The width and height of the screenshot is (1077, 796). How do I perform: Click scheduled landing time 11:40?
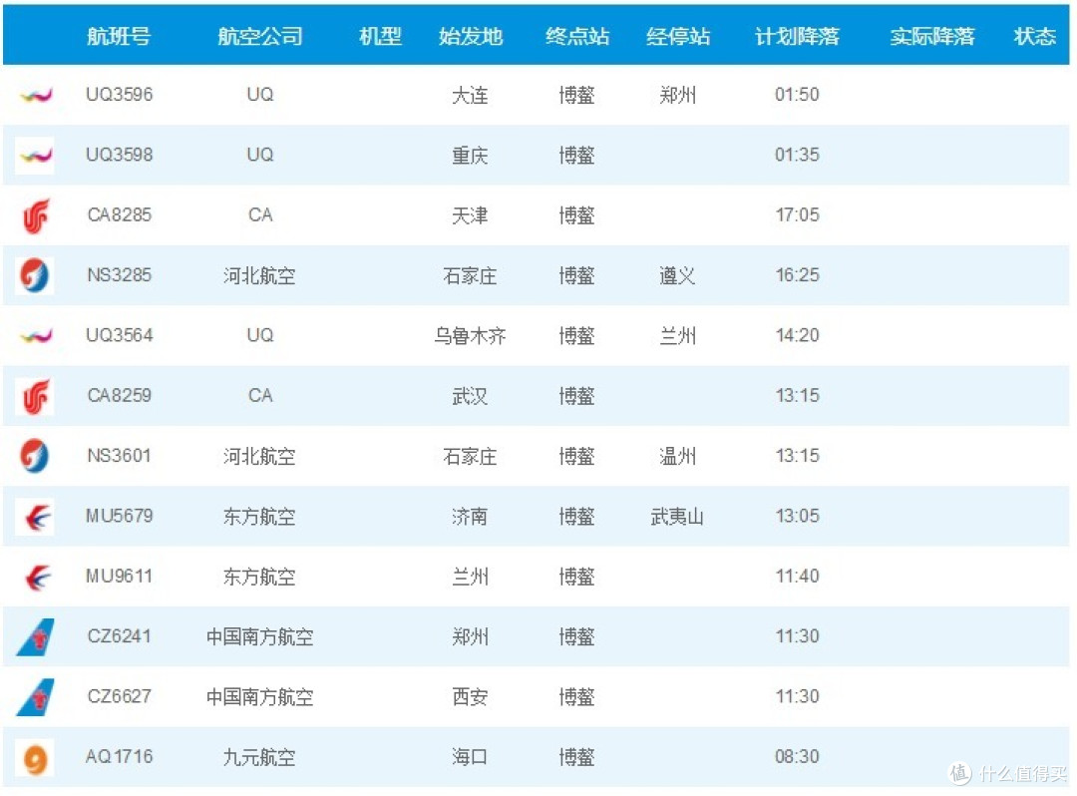(x=797, y=577)
